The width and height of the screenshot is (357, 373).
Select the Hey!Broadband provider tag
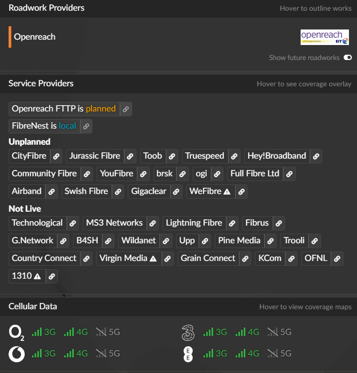[x=276, y=156]
